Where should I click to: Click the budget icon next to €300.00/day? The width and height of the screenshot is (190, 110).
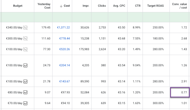[x=26, y=38]
